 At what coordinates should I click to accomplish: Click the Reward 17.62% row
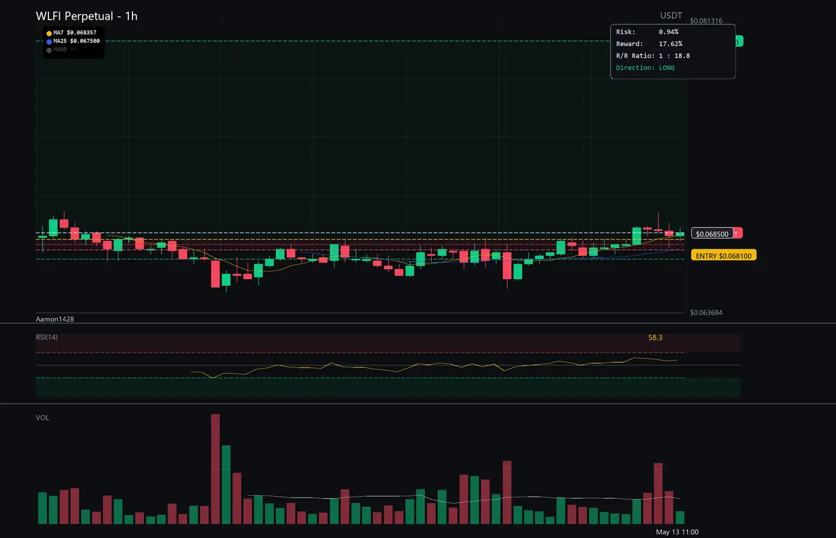(649, 44)
